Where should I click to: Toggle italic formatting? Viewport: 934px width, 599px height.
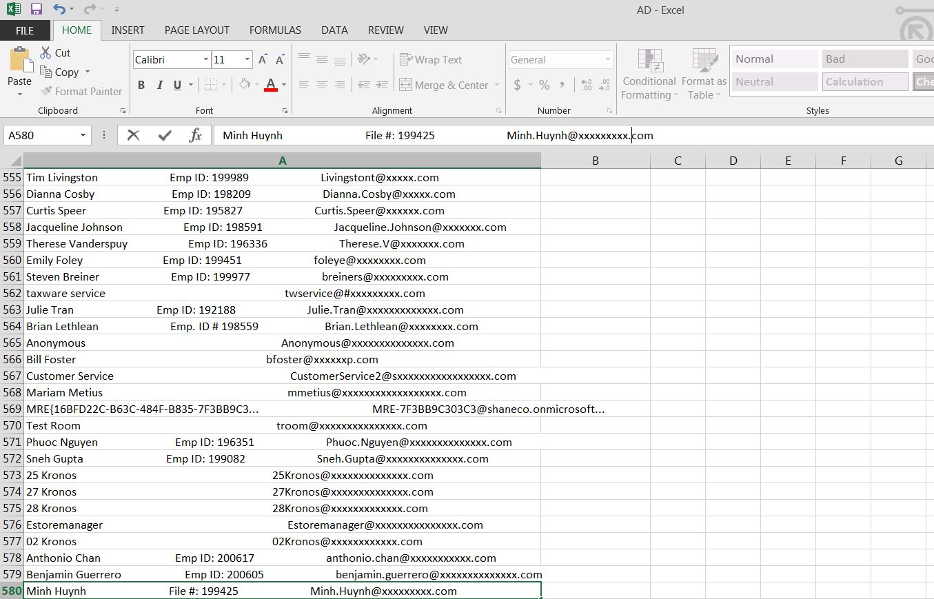click(159, 84)
